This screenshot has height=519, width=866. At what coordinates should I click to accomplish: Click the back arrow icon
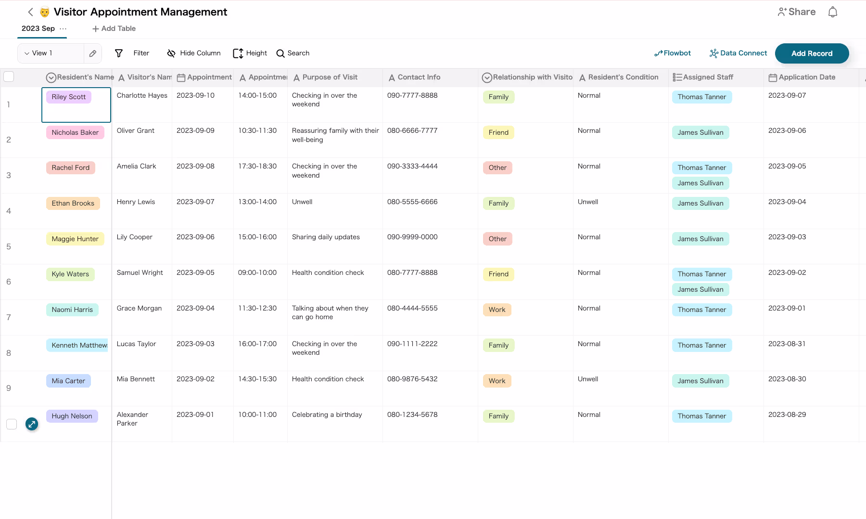point(30,12)
